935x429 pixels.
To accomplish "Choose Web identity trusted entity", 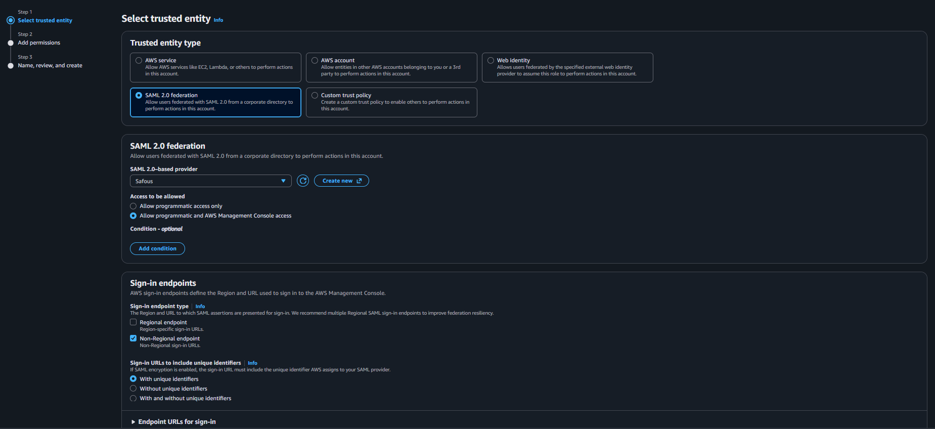I will coord(491,61).
